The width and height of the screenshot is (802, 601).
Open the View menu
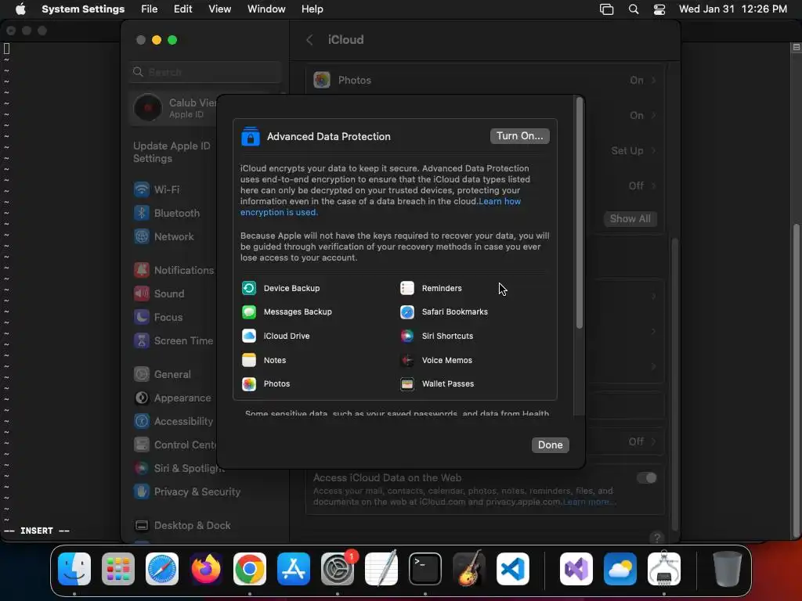[219, 9]
